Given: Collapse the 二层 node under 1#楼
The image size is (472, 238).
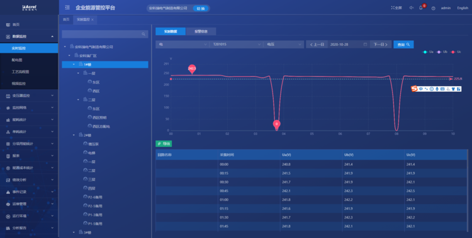Looking at the screenshot, I should pyautogui.click(x=78, y=100).
